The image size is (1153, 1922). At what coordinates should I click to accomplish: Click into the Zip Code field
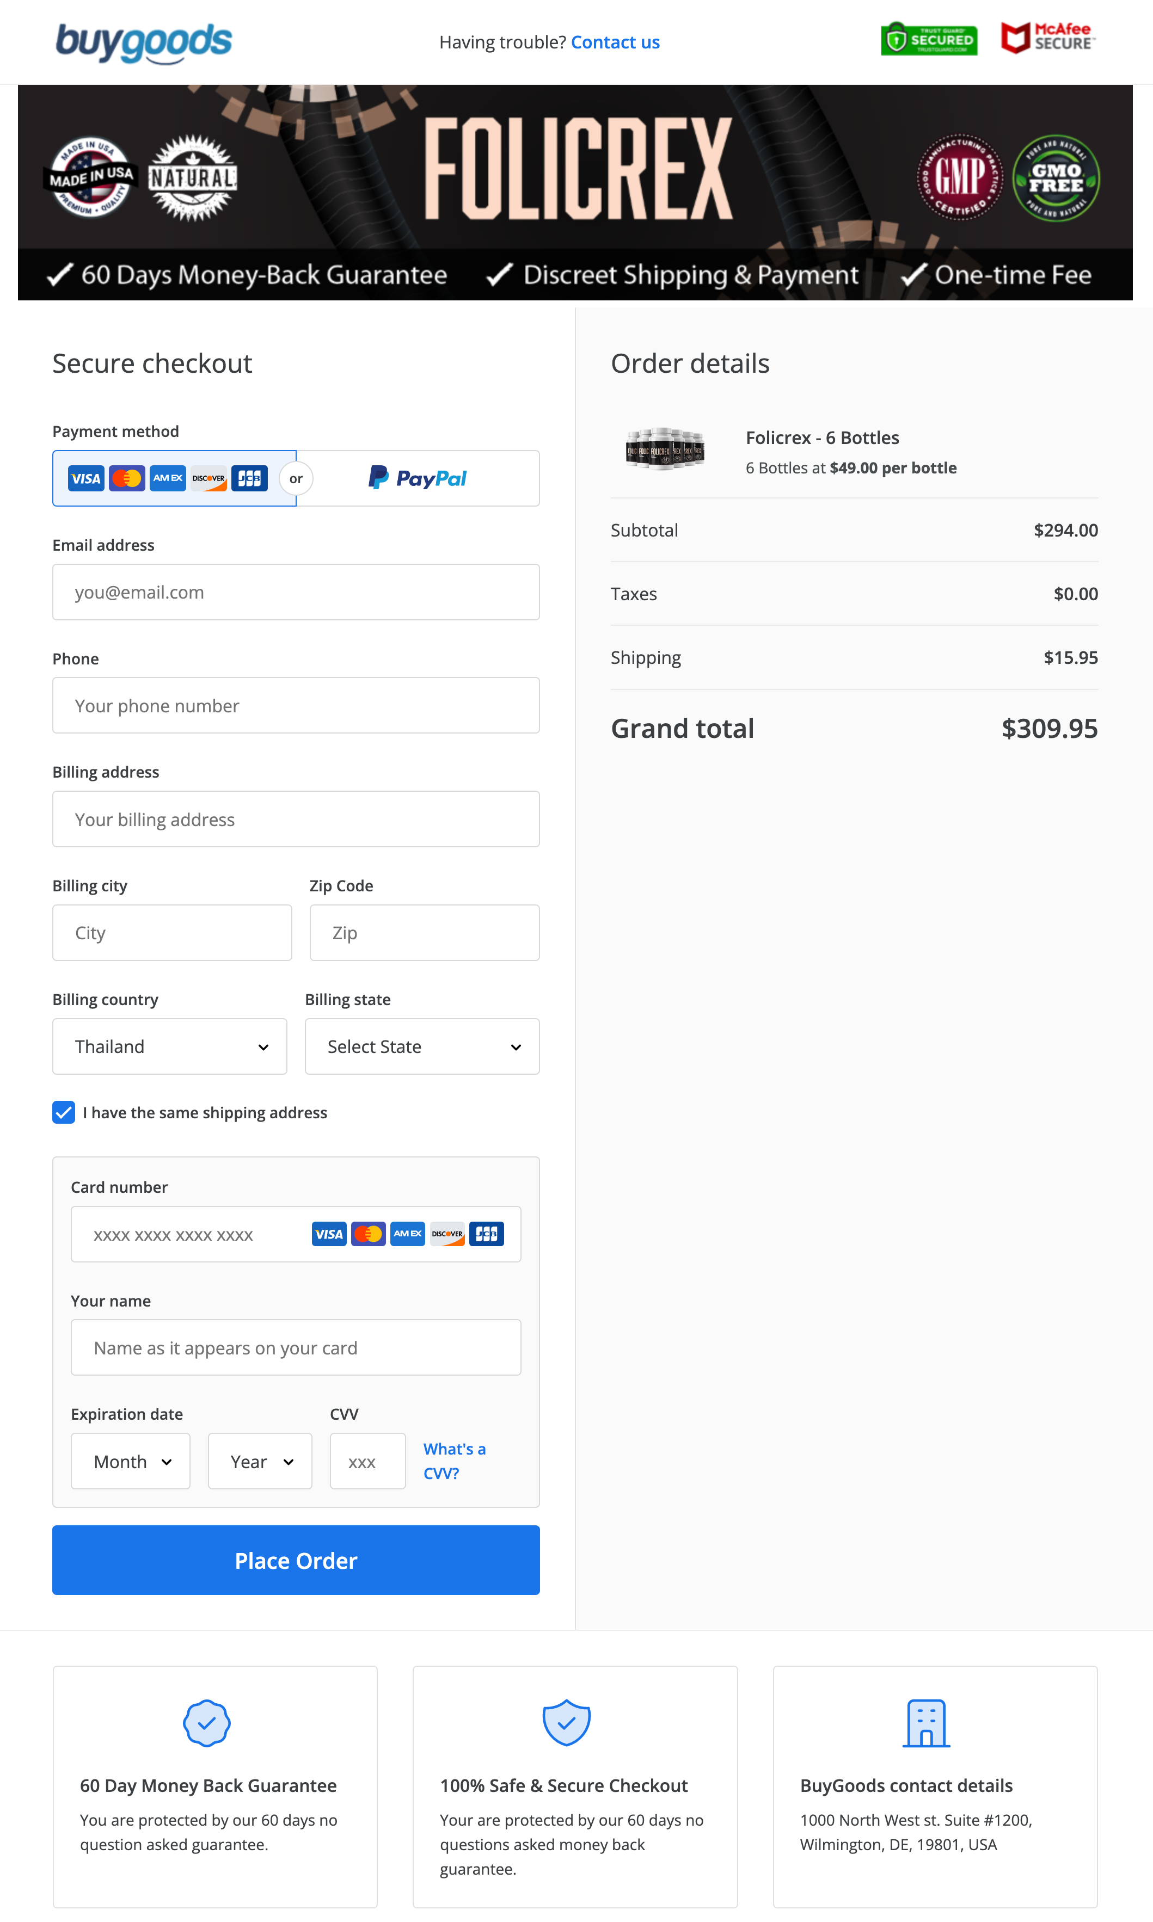coord(425,933)
